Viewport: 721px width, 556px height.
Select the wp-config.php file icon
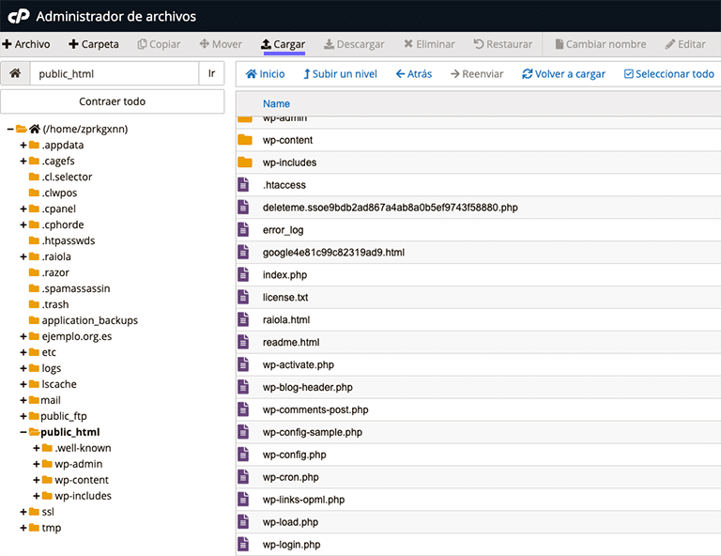243,455
